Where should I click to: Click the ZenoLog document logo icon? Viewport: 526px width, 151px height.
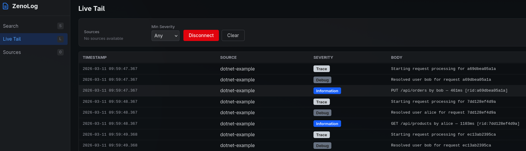click(x=5, y=6)
